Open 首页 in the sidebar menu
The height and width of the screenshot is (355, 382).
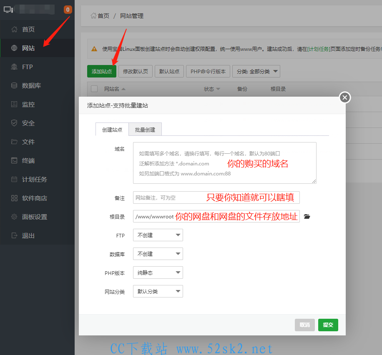click(x=37, y=29)
